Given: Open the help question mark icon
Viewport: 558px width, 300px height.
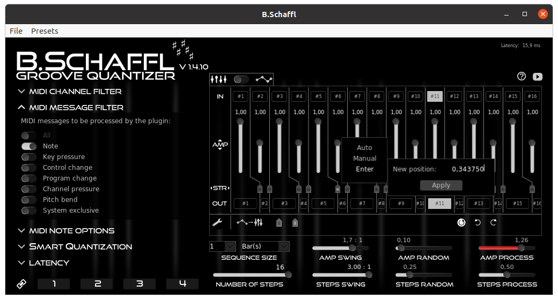Looking at the screenshot, I should tap(522, 77).
